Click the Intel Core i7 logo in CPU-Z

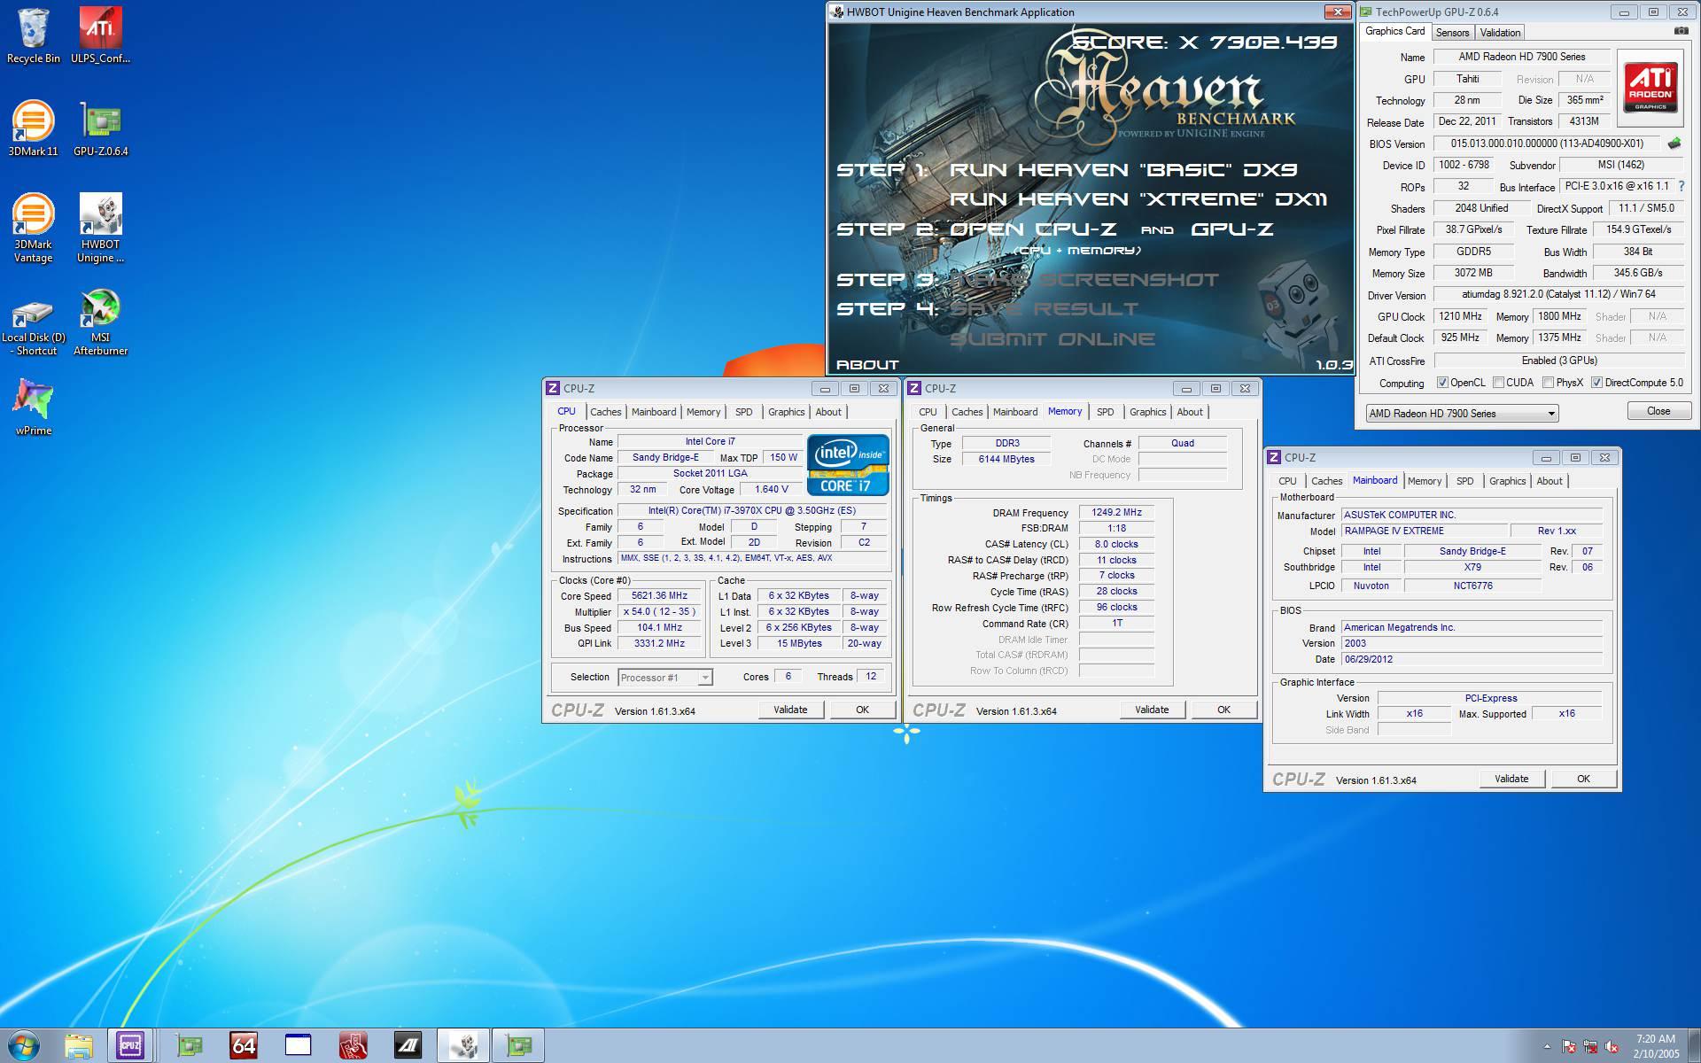point(848,464)
